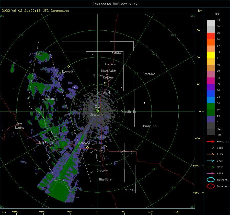The width and height of the screenshot is (230, 215).
Task: Click the Drumheller label
Action: [x=149, y=126]
